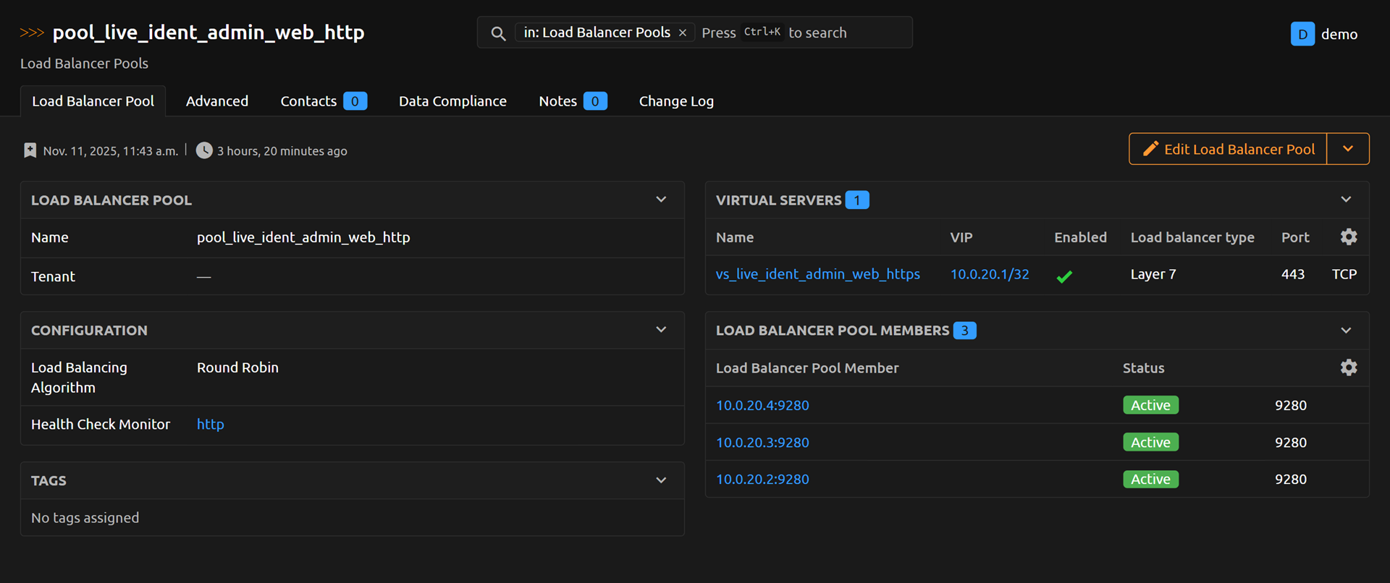
Task: Open the vs_live_ident_admin_web_https virtual server link
Action: pos(817,274)
